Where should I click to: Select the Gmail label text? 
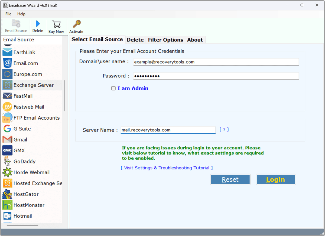pos(20,140)
